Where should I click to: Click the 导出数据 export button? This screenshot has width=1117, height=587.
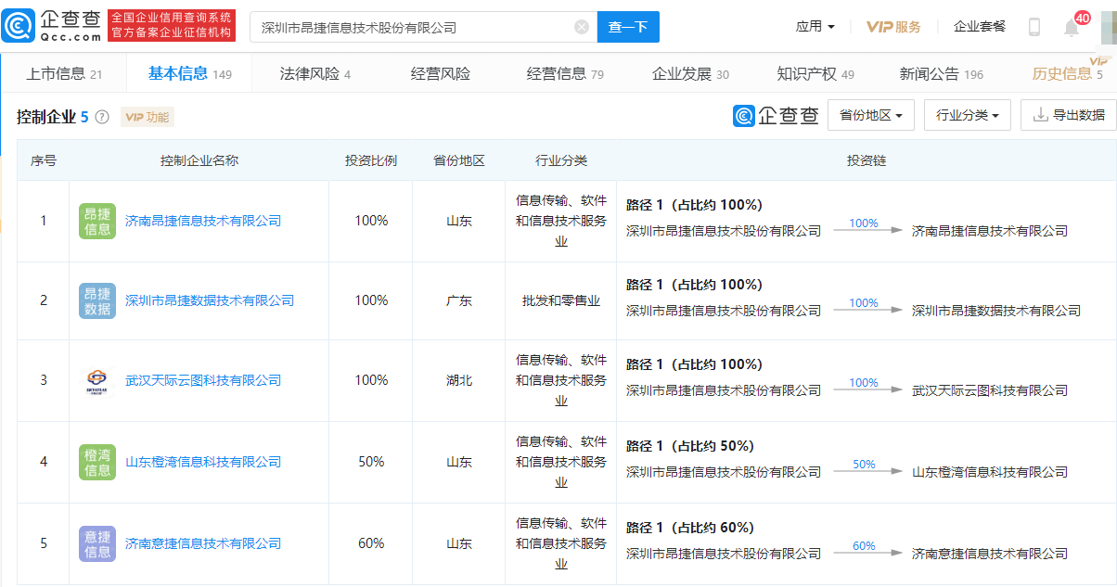pos(1069,115)
